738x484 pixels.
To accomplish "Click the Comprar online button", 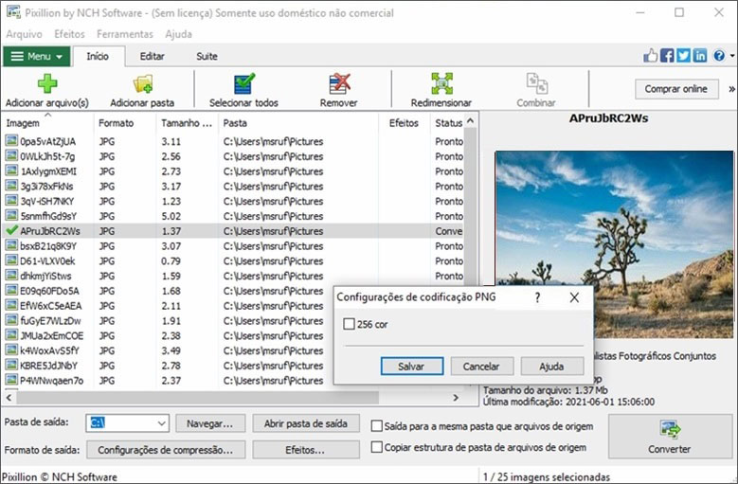I will pos(676,89).
